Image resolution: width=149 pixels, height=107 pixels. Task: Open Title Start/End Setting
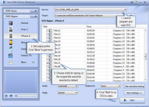tap(134, 86)
